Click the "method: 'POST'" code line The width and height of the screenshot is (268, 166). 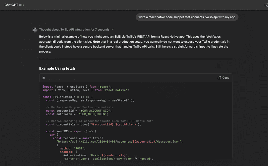[x=73, y=148]
